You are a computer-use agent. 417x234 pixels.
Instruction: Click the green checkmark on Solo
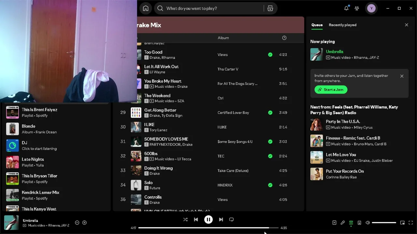pyautogui.click(x=270, y=185)
